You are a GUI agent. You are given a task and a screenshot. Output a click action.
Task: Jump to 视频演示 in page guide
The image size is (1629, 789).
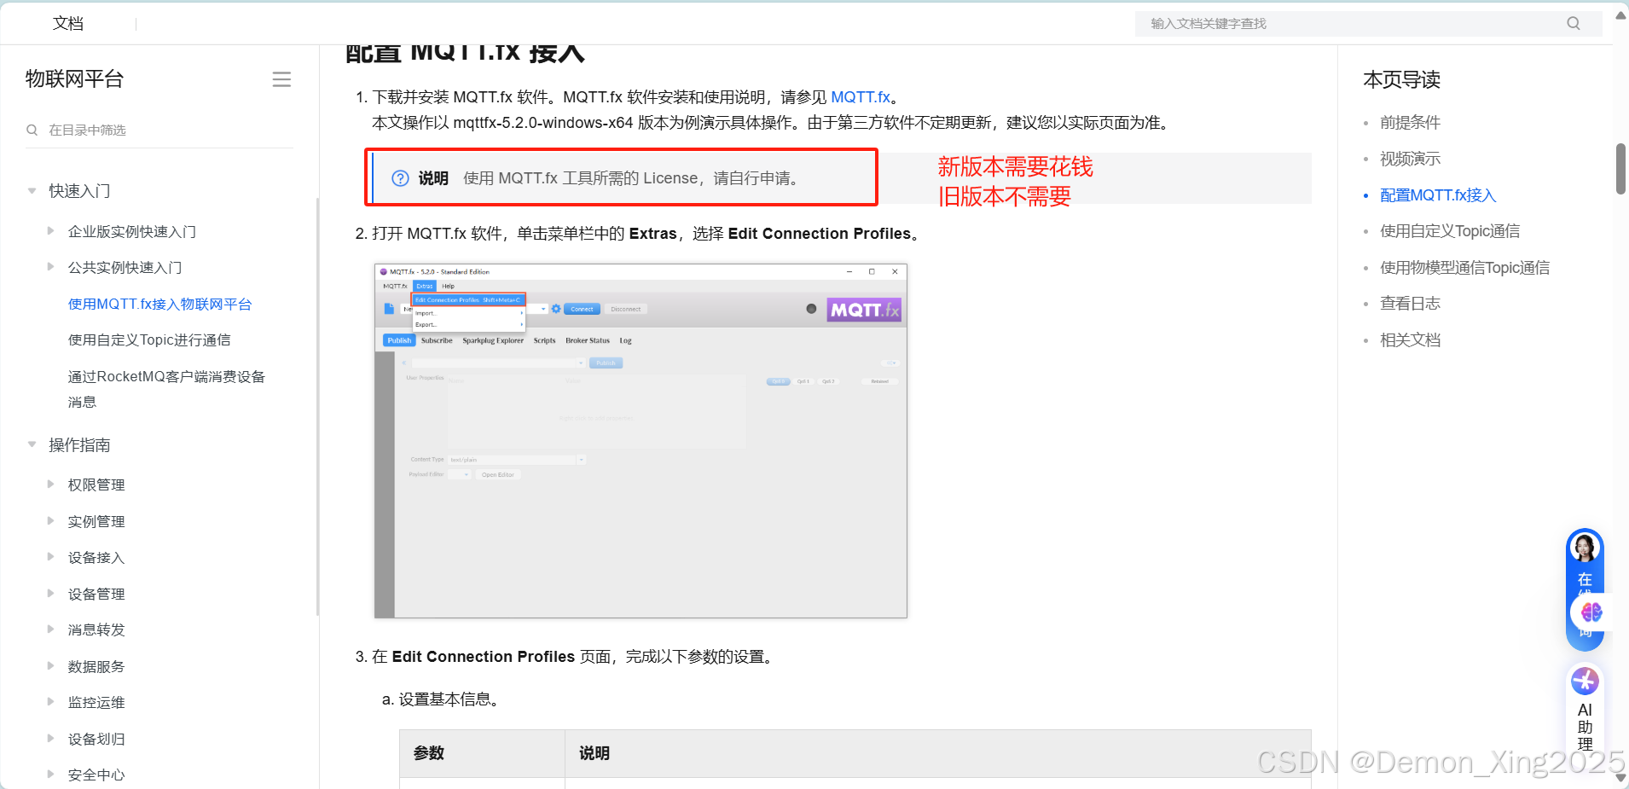point(1410,159)
